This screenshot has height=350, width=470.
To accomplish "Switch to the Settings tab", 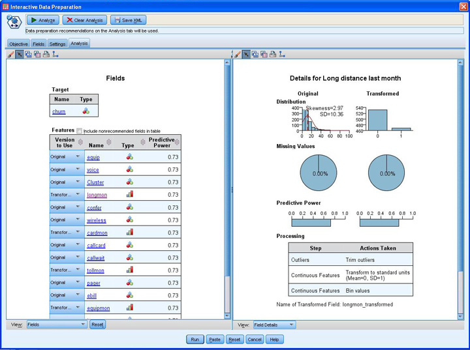I will (x=57, y=44).
